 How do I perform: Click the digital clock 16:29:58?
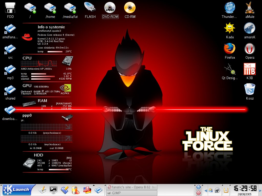point(245,188)
